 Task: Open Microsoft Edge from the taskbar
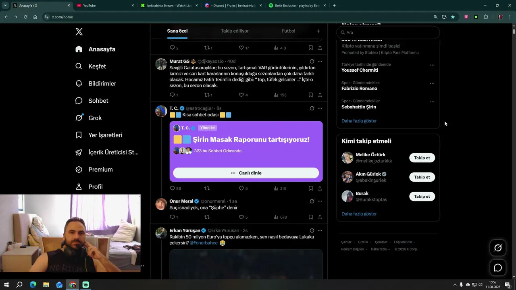[x=33, y=285]
